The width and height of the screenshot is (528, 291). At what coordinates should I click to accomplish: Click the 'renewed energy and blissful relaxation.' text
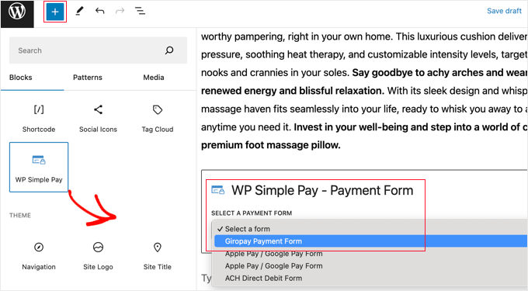[293, 91]
